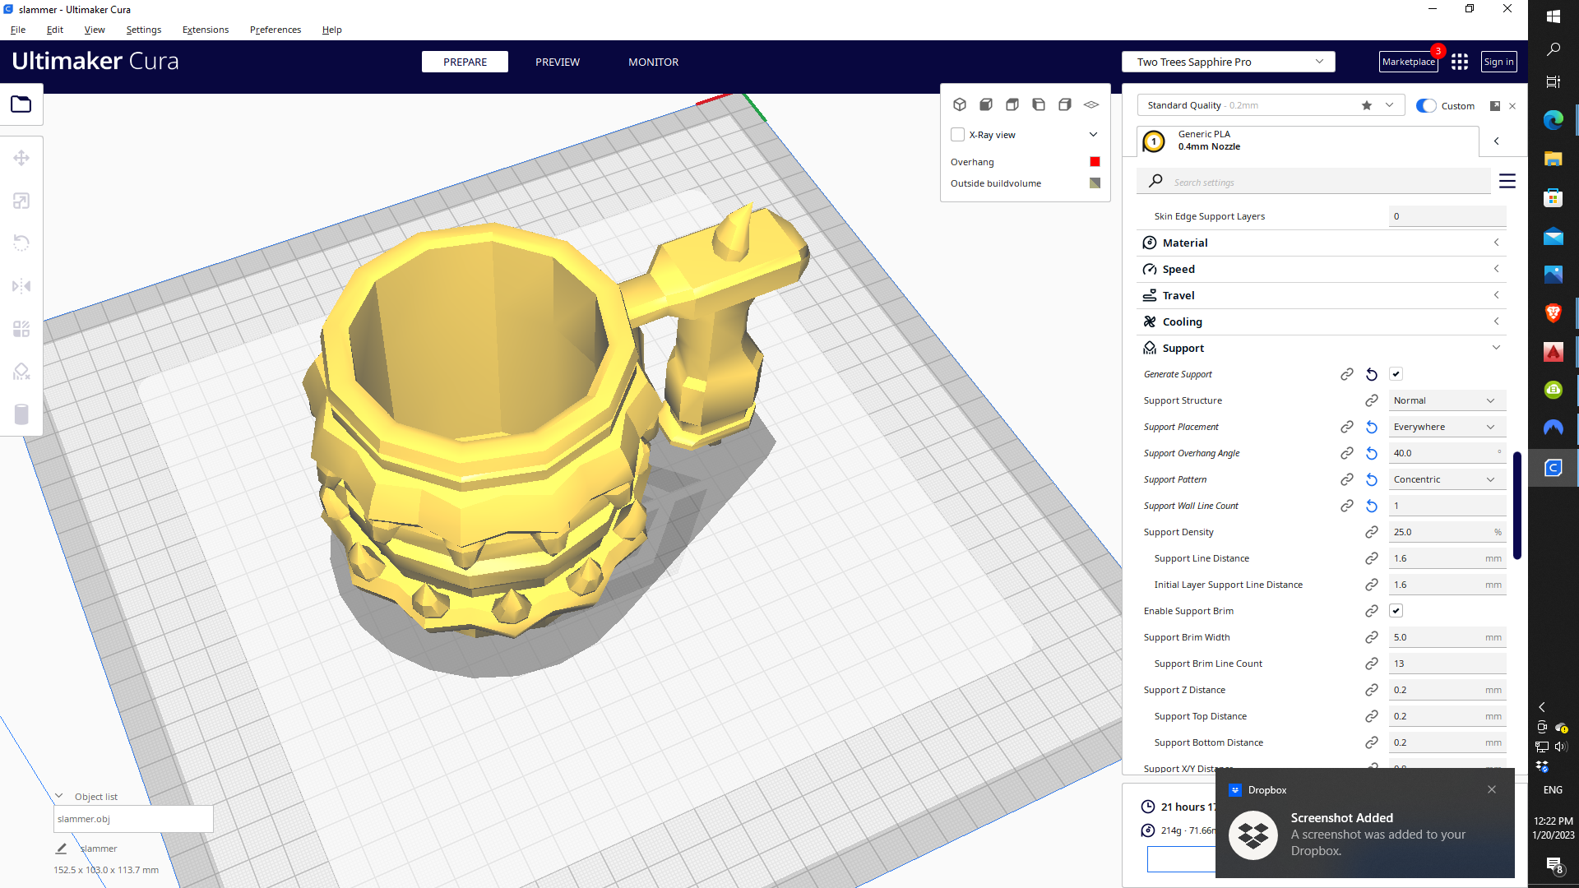
Task: Click link icon beside Support Structure
Action: pos(1372,400)
